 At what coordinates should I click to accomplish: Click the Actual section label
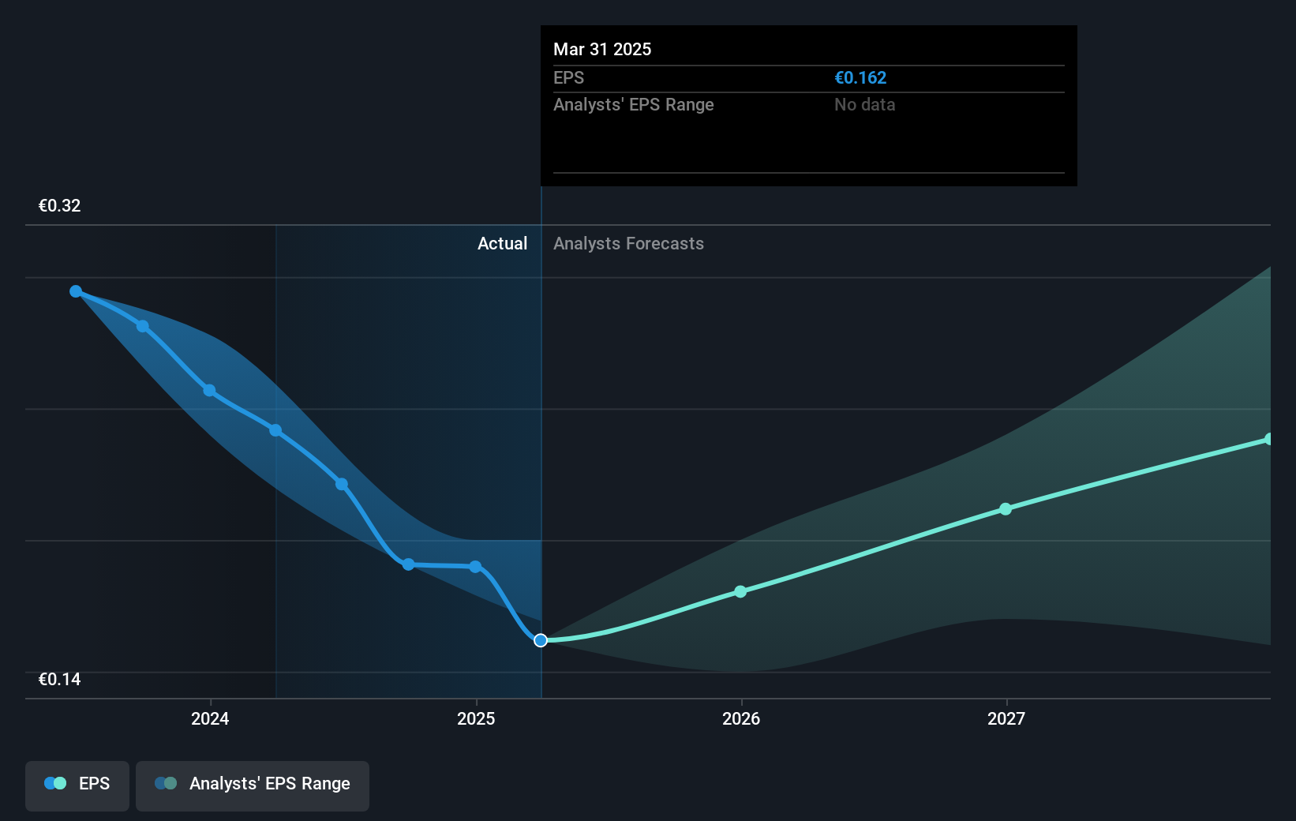(502, 243)
